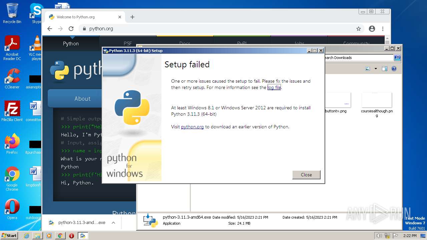Reload the python.org page
Image resolution: width=427 pixels, height=240 pixels.
click(71, 29)
